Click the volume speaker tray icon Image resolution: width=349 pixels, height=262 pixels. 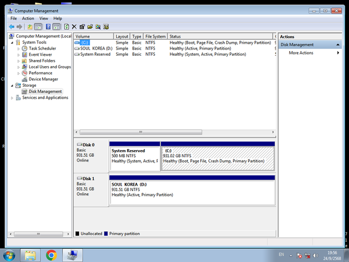tap(315, 255)
